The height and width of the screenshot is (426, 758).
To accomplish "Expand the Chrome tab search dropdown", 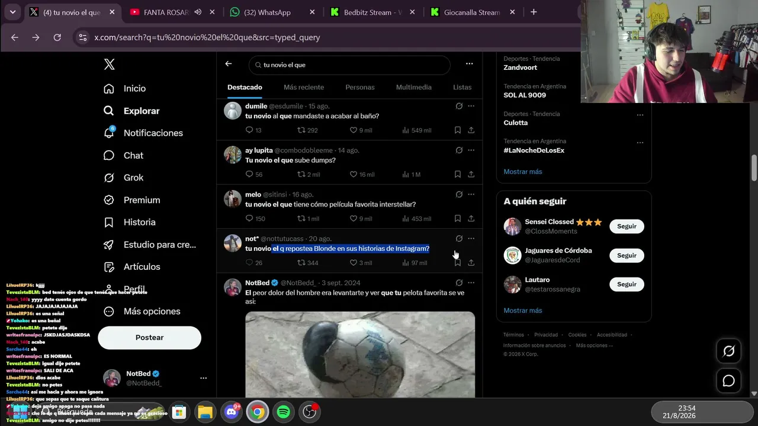I will (x=12, y=12).
